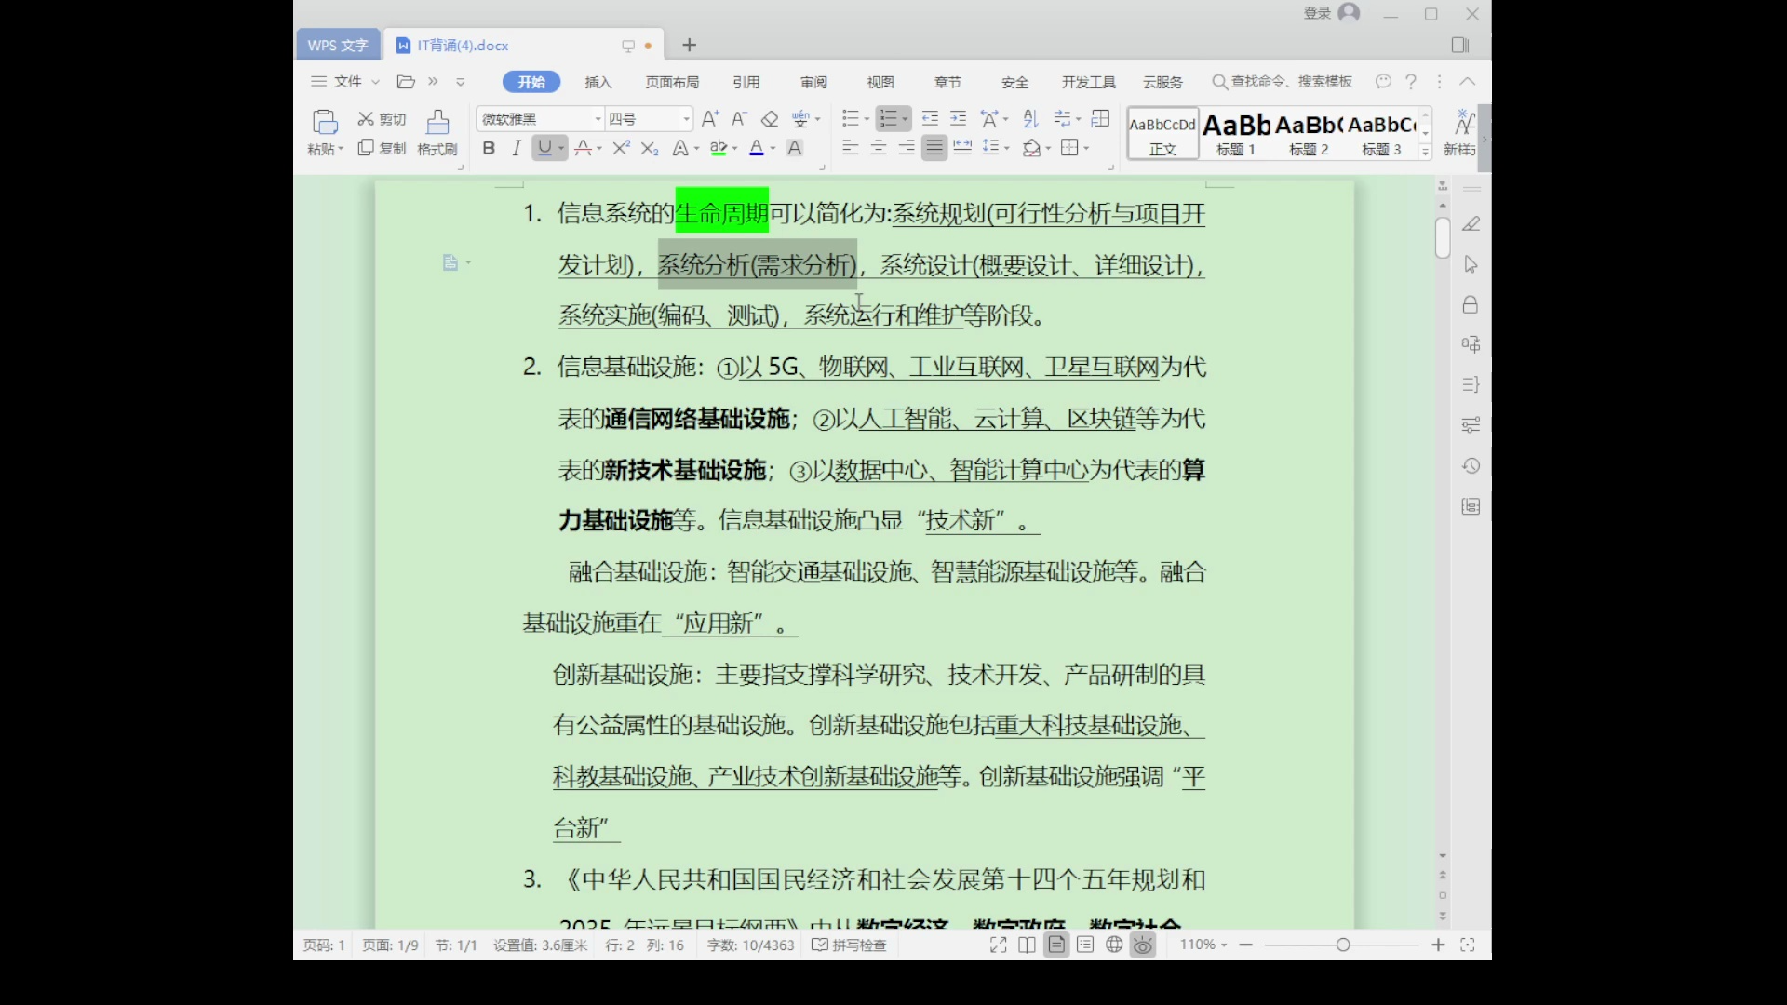Open the font color dropdown arrow

[x=773, y=148]
